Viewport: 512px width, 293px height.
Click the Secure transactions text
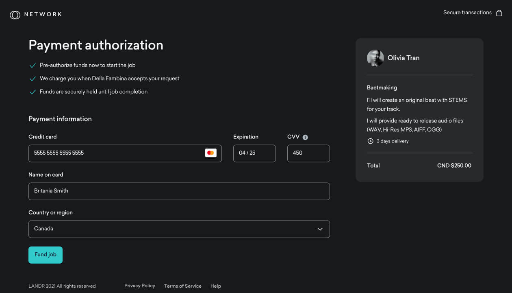tap(467, 13)
